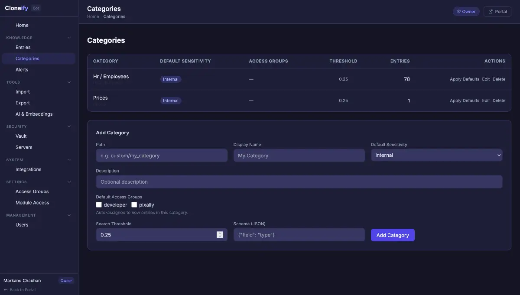Open Entries in the sidebar
The image size is (520, 295).
[x=39, y=47]
